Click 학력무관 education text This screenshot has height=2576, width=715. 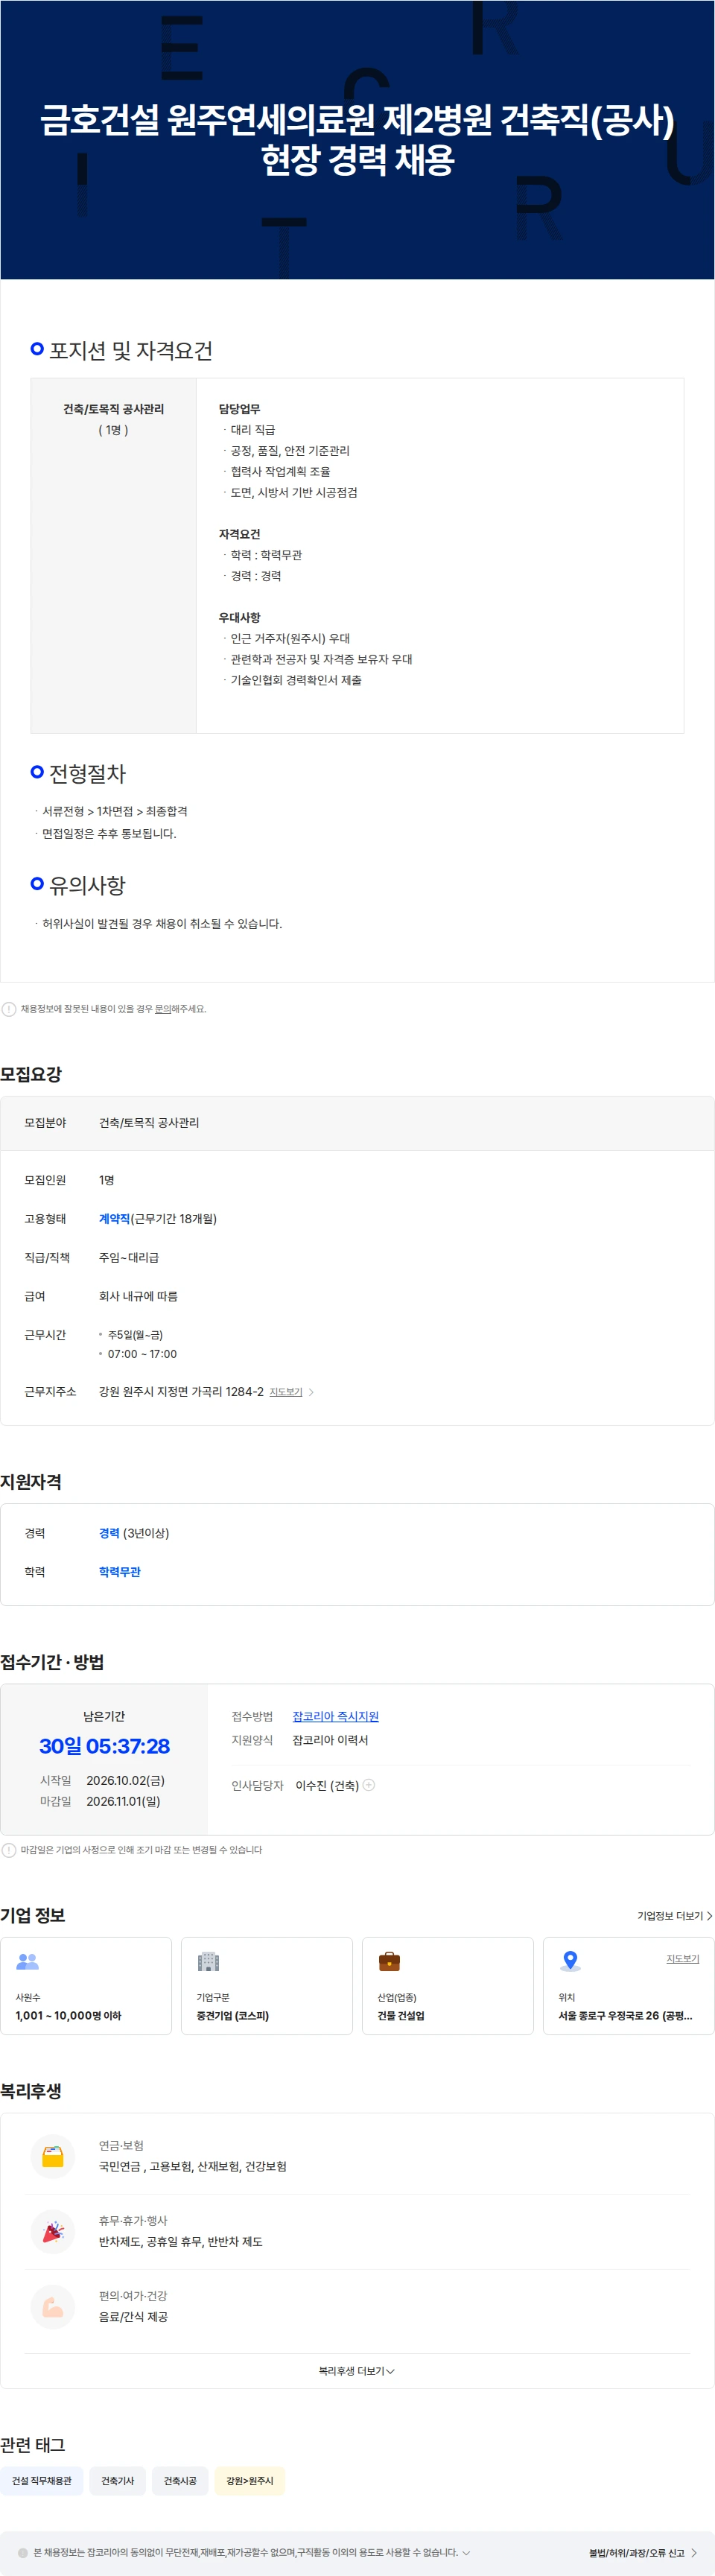120,1572
